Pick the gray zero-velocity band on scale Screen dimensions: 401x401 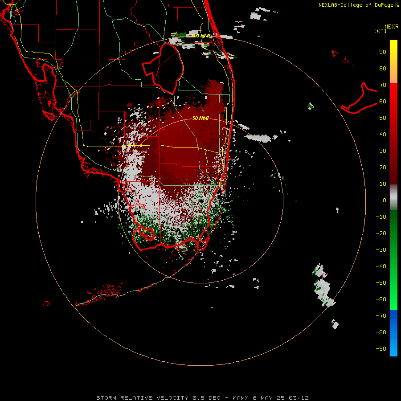pyautogui.click(x=393, y=197)
